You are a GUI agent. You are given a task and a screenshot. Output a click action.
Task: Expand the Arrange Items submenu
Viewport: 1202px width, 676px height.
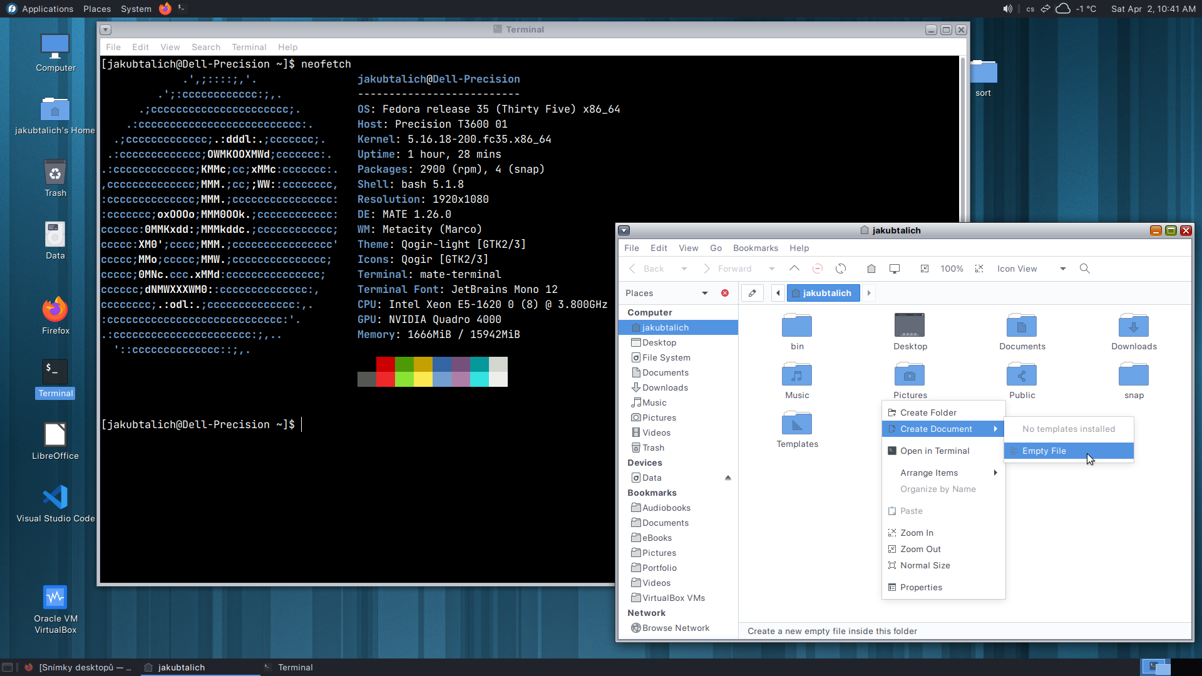pyautogui.click(x=943, y=473)
